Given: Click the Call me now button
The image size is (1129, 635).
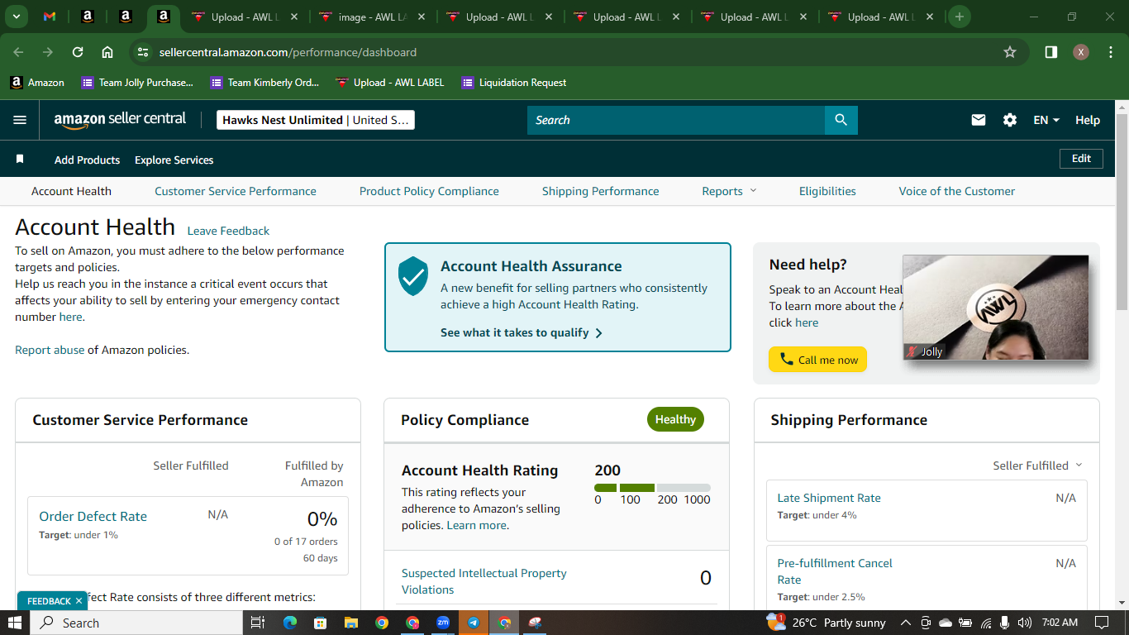Looking at the screenshot, I should click(817, 360).
